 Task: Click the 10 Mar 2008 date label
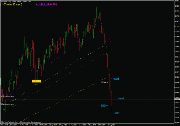point(34,125)
